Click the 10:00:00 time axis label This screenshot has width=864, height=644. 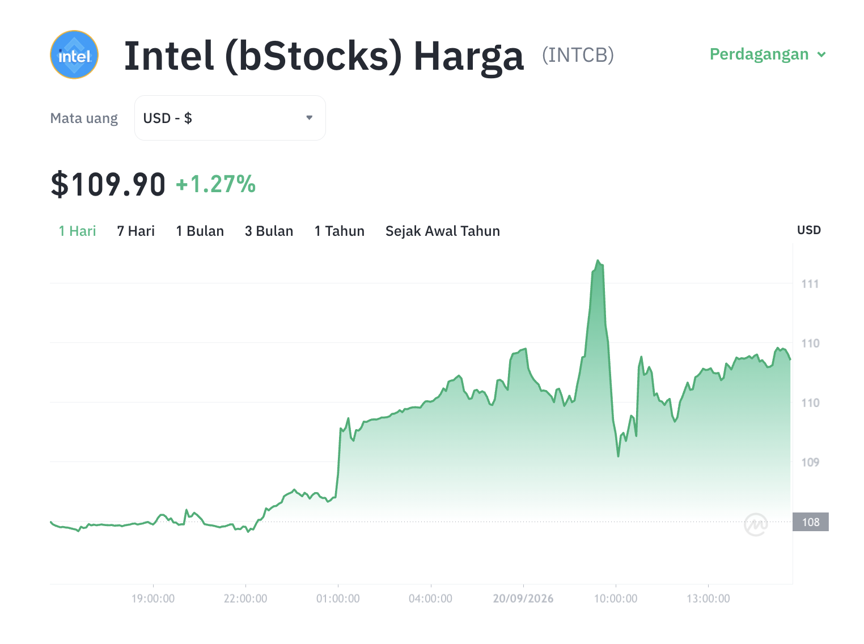pyautogui.click(x=616, y=599)
